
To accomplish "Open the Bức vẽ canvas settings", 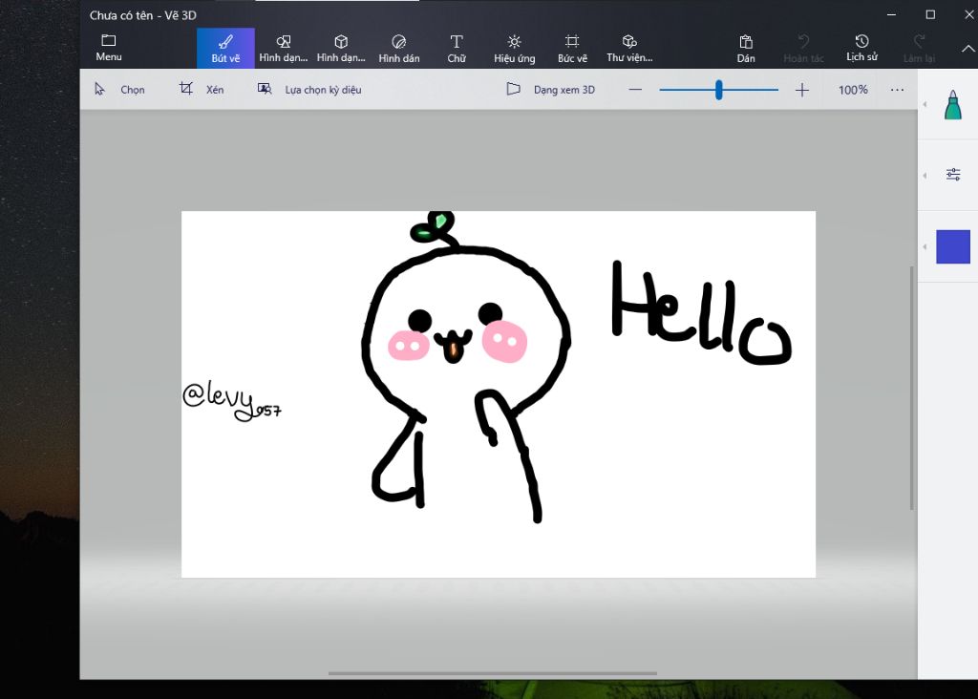I will tap(572, 48).
